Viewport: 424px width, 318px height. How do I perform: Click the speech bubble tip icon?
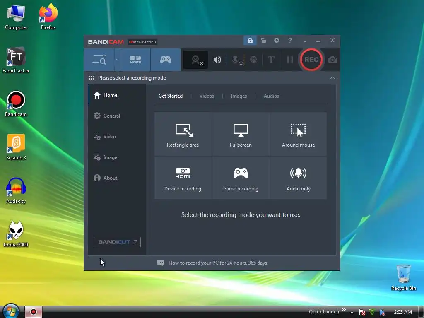pos(161,263)
